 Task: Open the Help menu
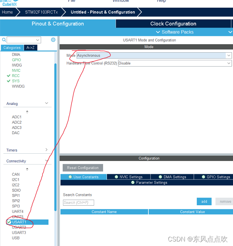[161, 1]
